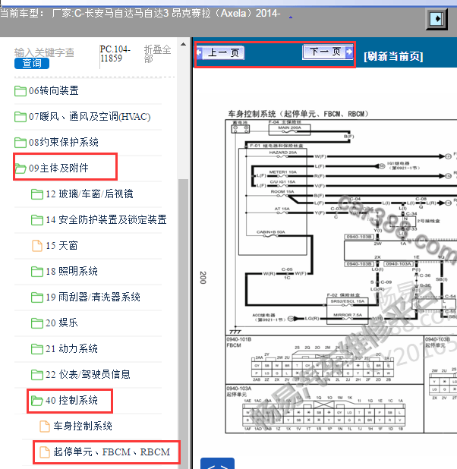
Task: Open the 车身控制系统 document
Action: click(83, 427)
